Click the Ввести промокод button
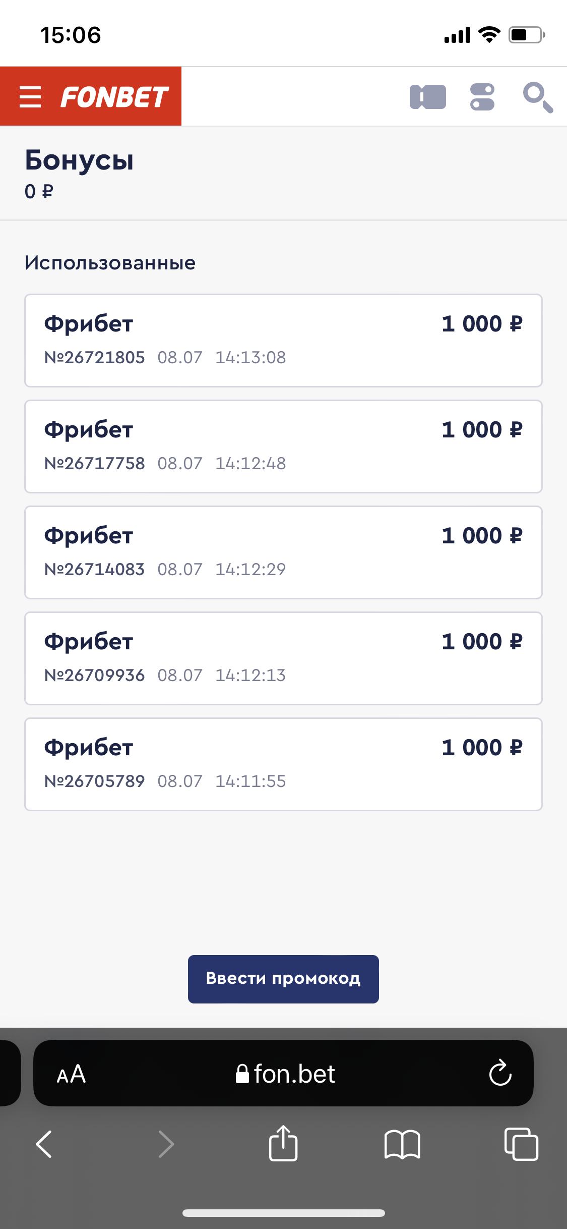The image size is (567, 1229). pyautogui.click(x=283, y=979)
